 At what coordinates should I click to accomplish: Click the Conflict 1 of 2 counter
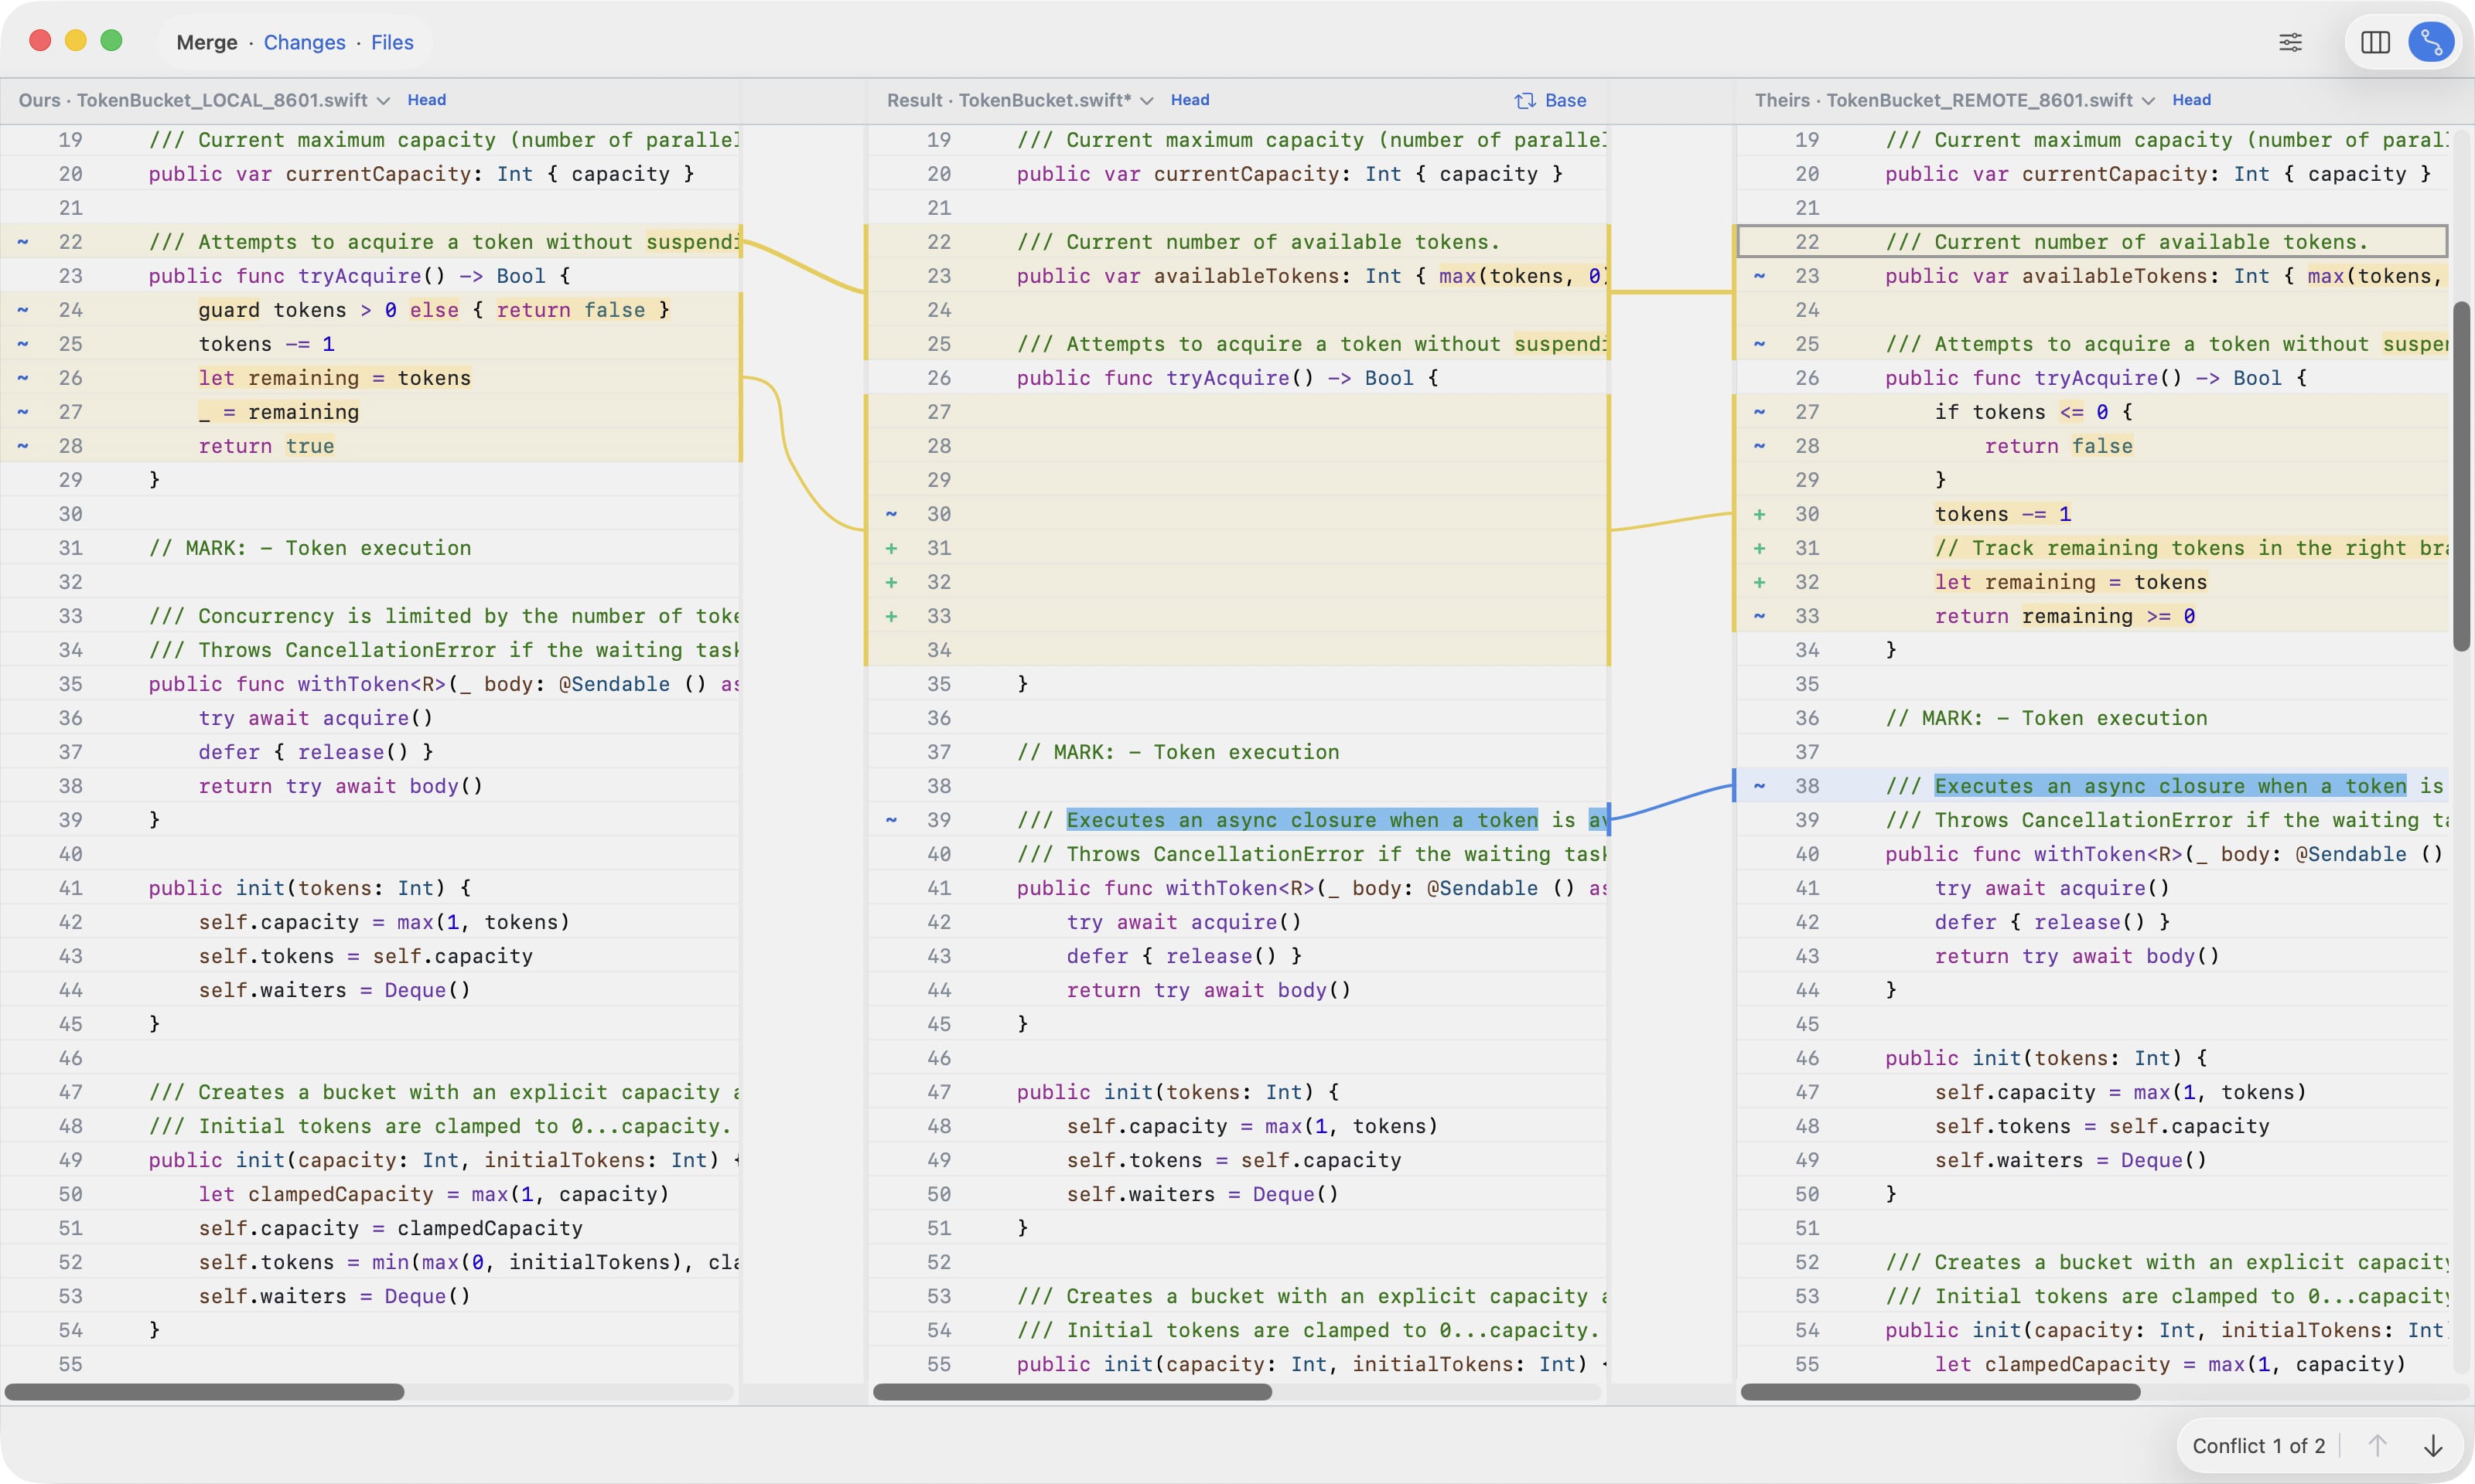click(x=2259, y=1446)
